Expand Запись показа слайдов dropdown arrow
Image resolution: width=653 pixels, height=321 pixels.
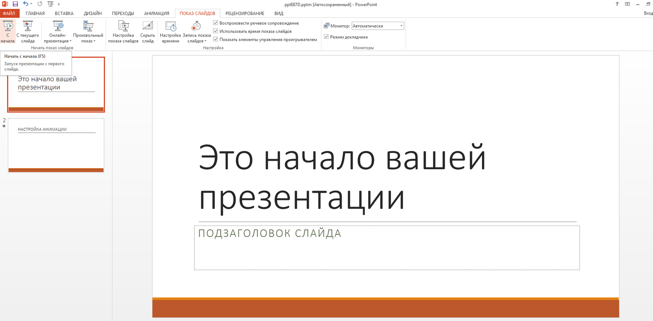click(205, 41)
